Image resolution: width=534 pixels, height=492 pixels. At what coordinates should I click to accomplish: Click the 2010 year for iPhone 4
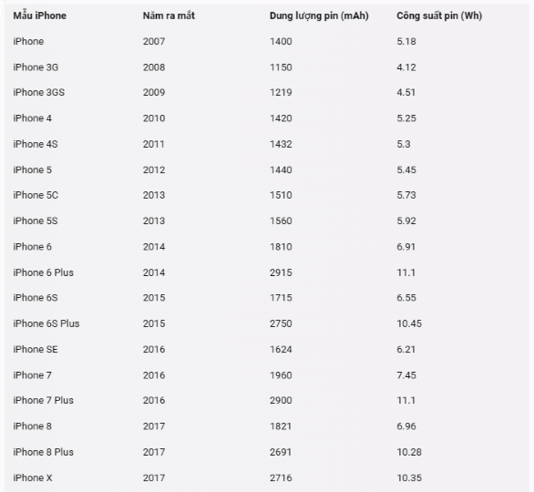pyautogui.click(x=154, y=118)
